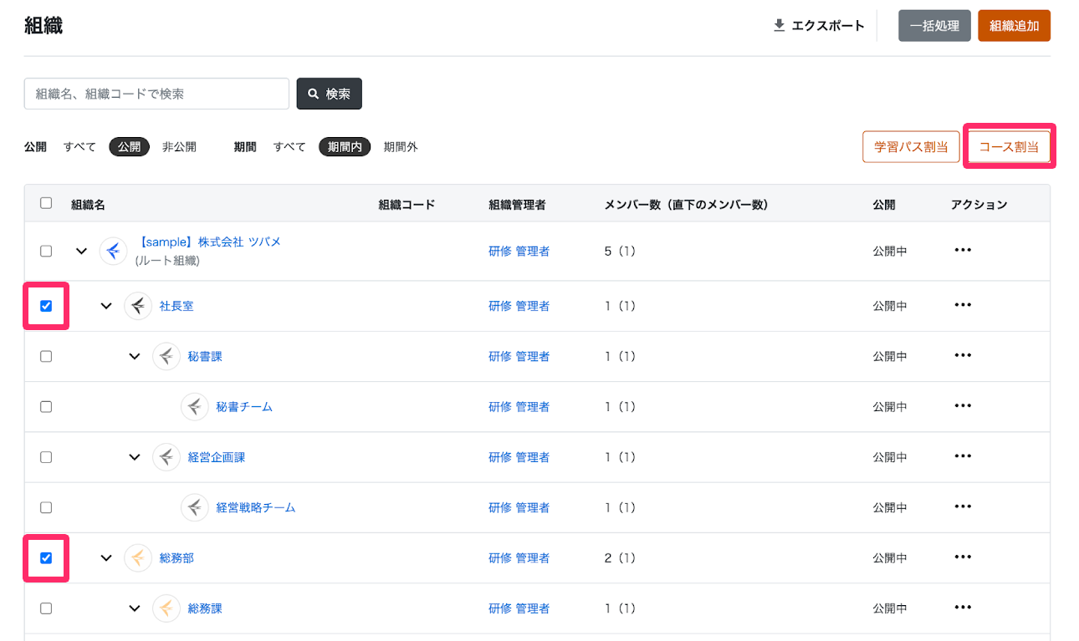Open the actions ellipsis for 社長室
Screen dimensions: 1079x641
(x=963, y=305)
